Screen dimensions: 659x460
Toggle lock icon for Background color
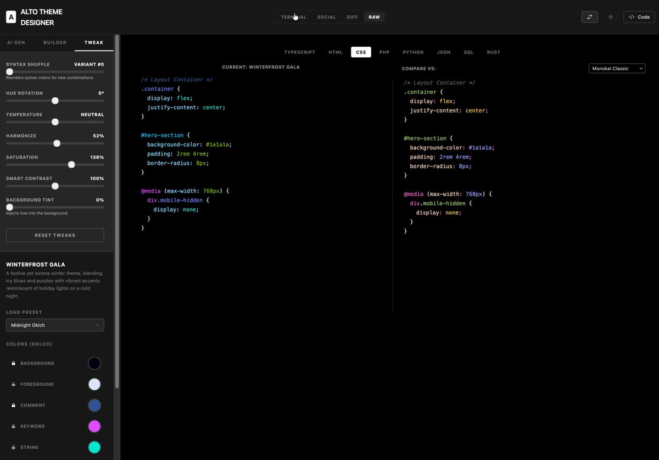(13, 363)
